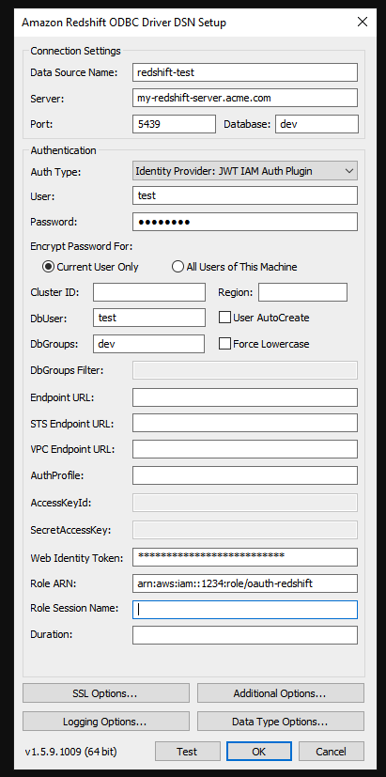Click the Duration input field
Viewport: 386px width, 777px height.
(x=245, y=635)
